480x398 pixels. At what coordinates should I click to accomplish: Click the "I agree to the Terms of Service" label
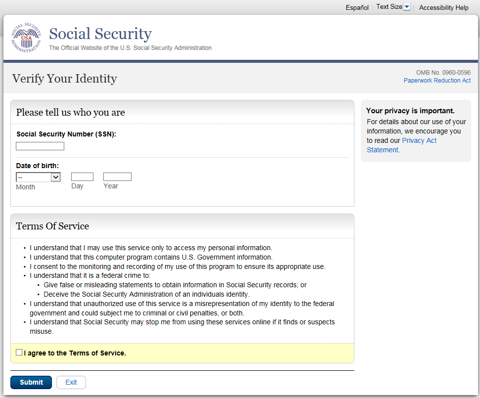click(x=75, y=353)
